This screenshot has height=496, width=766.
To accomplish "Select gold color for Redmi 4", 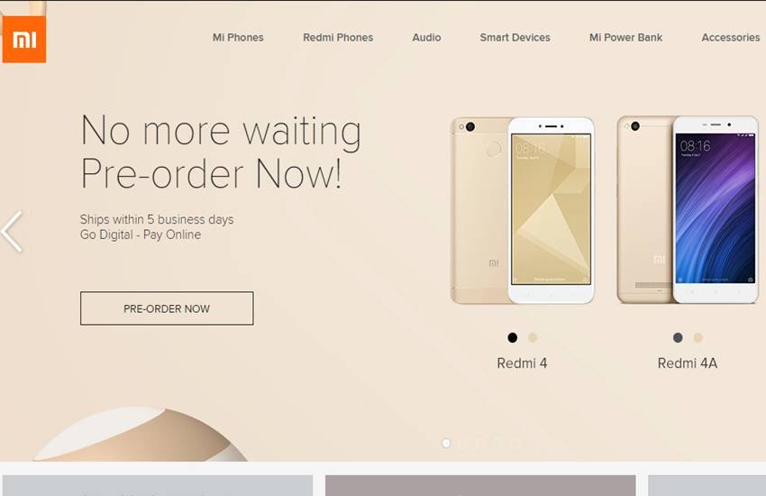I will point(533,337).
